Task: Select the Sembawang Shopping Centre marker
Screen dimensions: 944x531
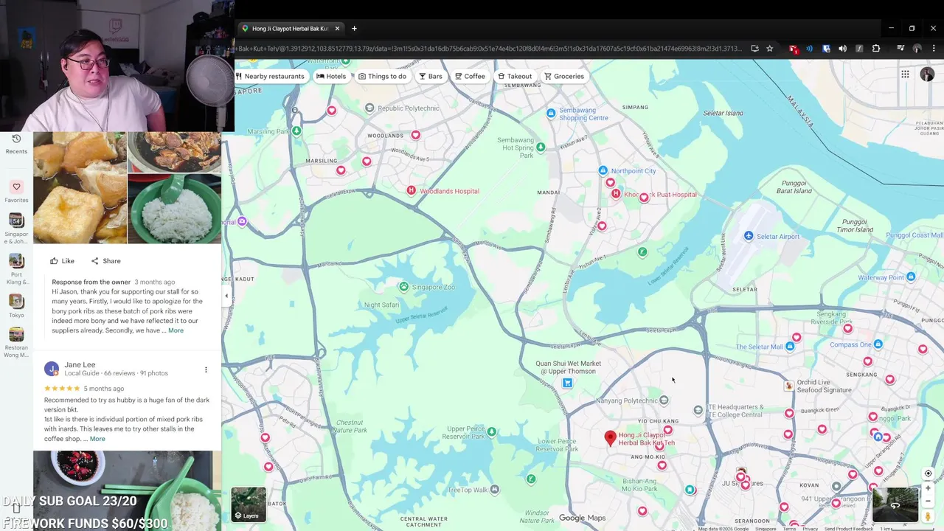Action: (x=551, y=113)
